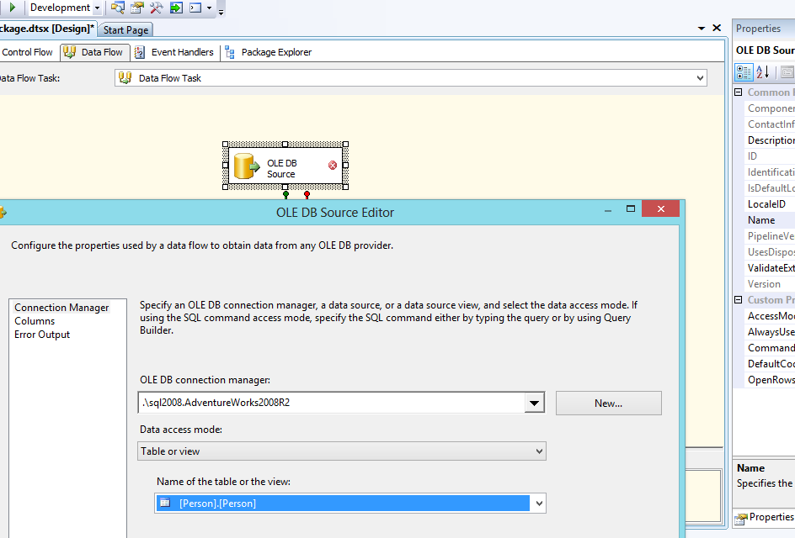Expand the Data access mode dropdown
Image resolution: width=795 pixels, height=538 pixels.
(x=540, y=452)
